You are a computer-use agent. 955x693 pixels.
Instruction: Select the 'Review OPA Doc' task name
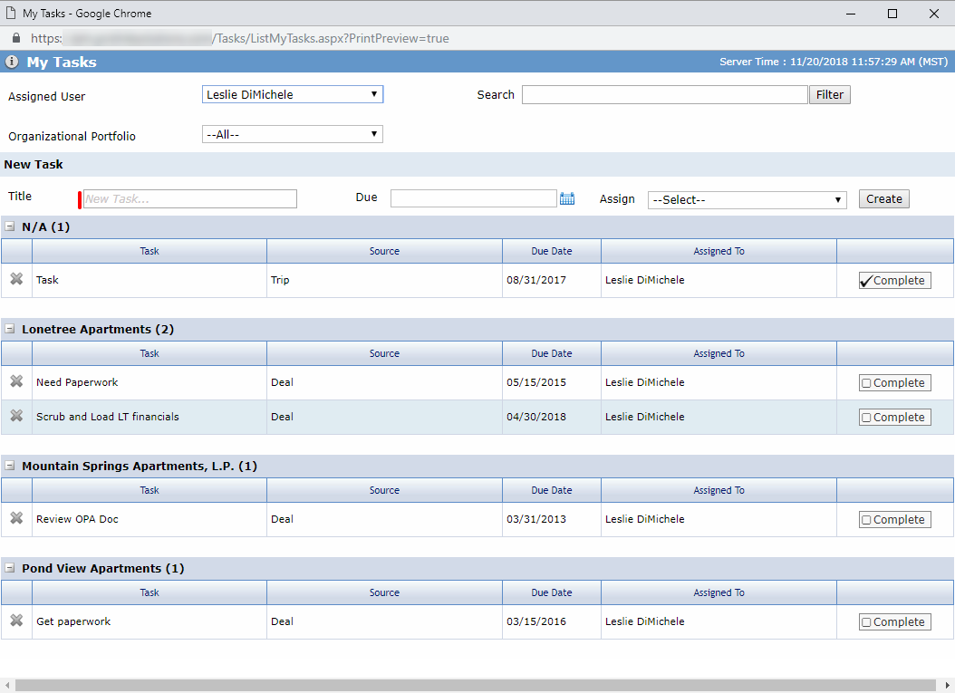point(77,519)
